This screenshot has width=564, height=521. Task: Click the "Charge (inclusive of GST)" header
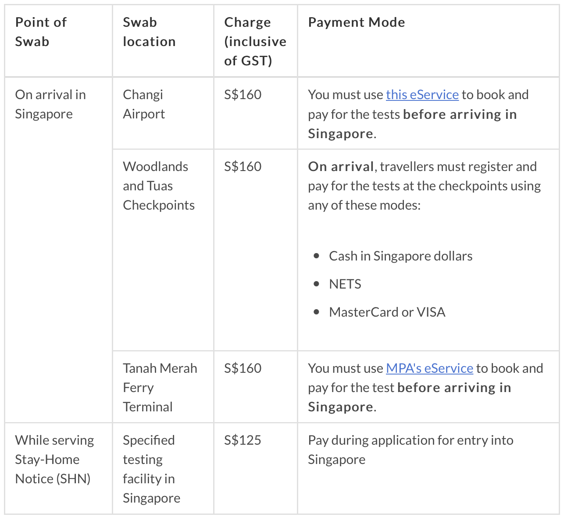coord(255,41)
